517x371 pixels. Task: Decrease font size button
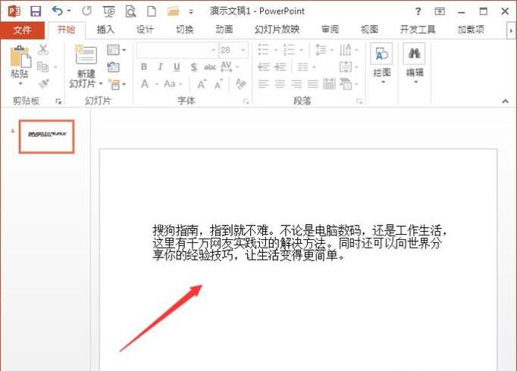[218, 85]
